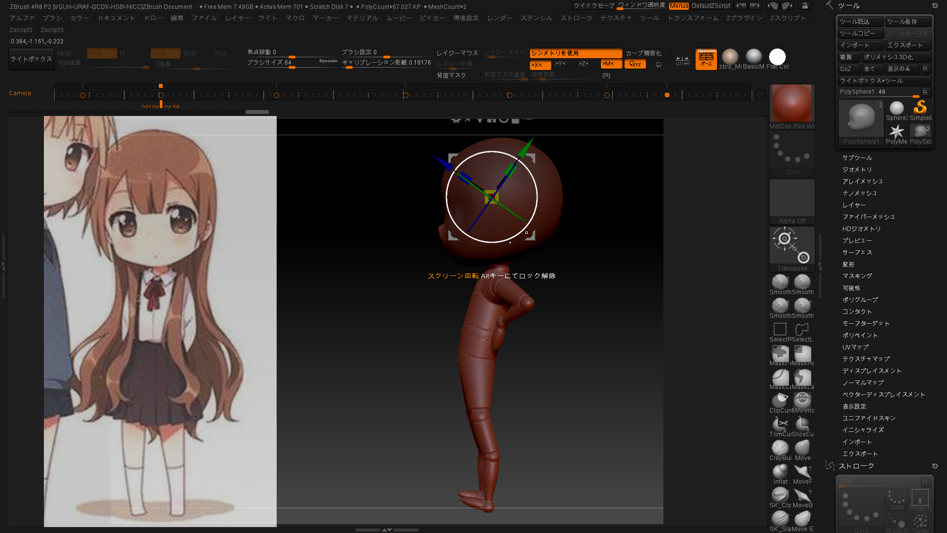Image resolution: width=947 pixels, height=533 pixels.
Task: Choose the SelectRect brush
Action: tap(780, 330)
